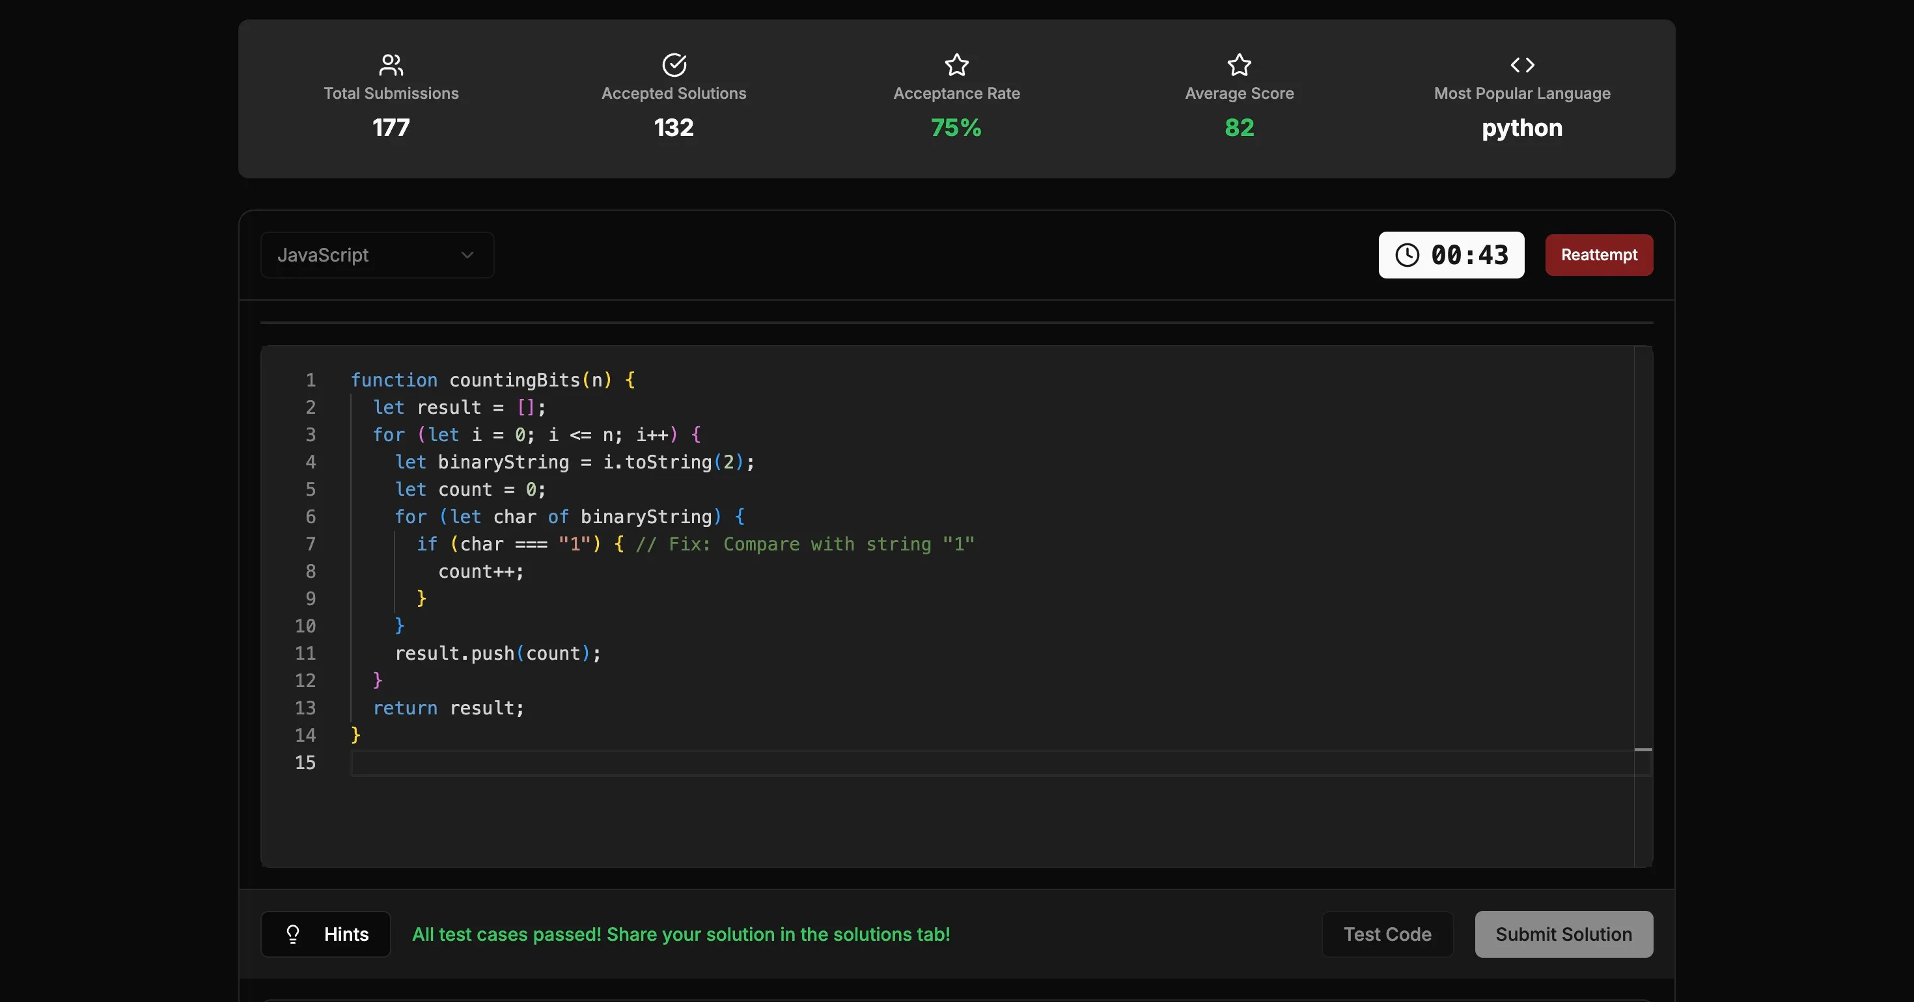The width and height of the screenshot is (1914, 1002).
Task: Click the 'Total Submissions' label
Action: coord(391,94)
